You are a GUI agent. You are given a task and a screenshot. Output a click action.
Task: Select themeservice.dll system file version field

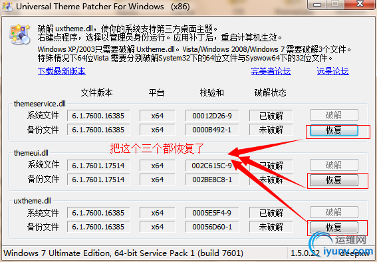click(98, 116)
